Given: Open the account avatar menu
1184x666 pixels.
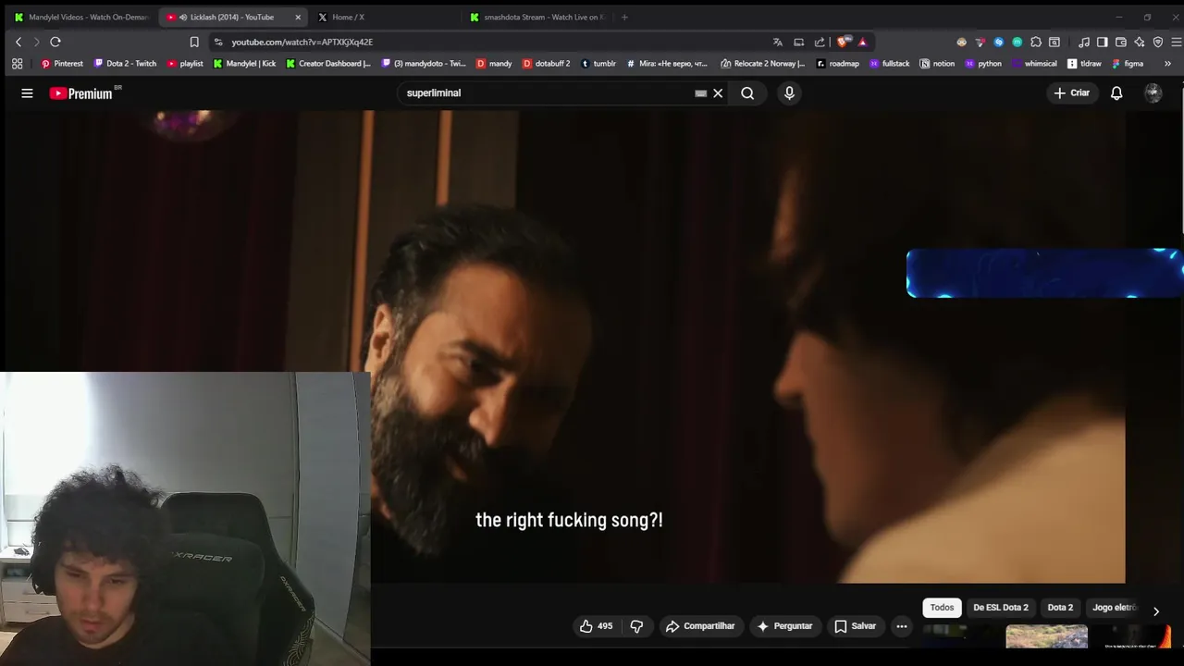Looking at the screenshot, I should [x=1153, y=92].
